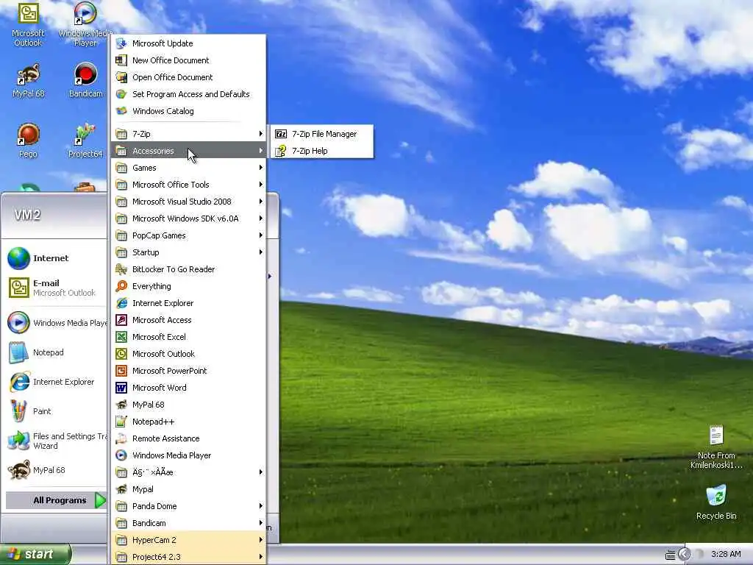Click Paint icon in Start menu
The image size is (753, 565).
18,411
